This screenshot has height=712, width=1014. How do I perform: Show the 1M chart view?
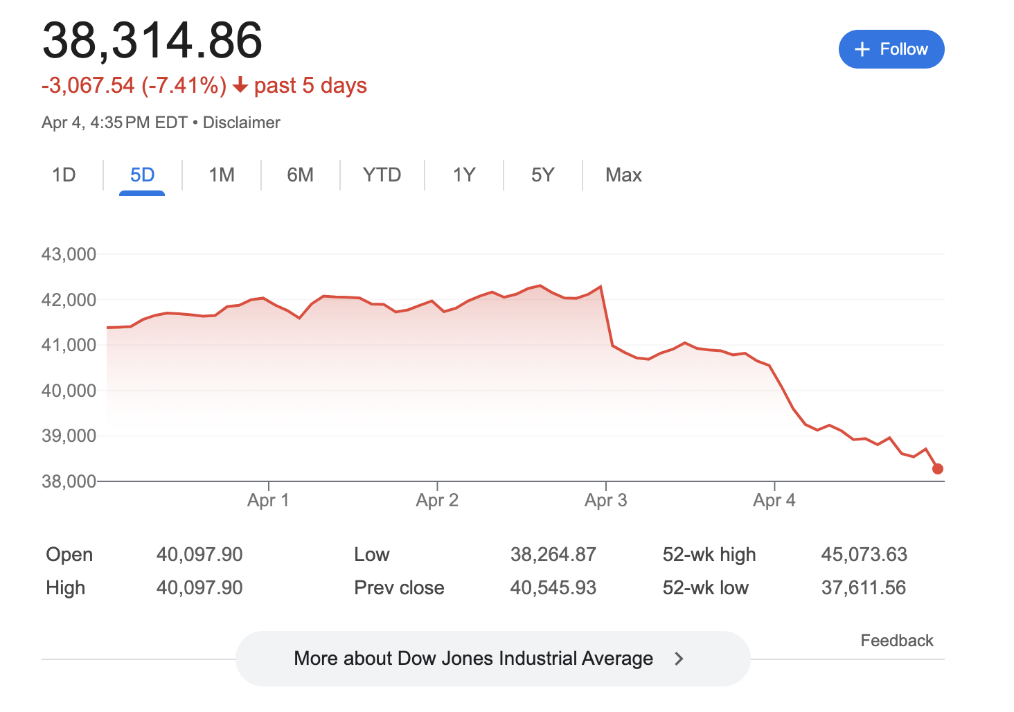point(222,175)
